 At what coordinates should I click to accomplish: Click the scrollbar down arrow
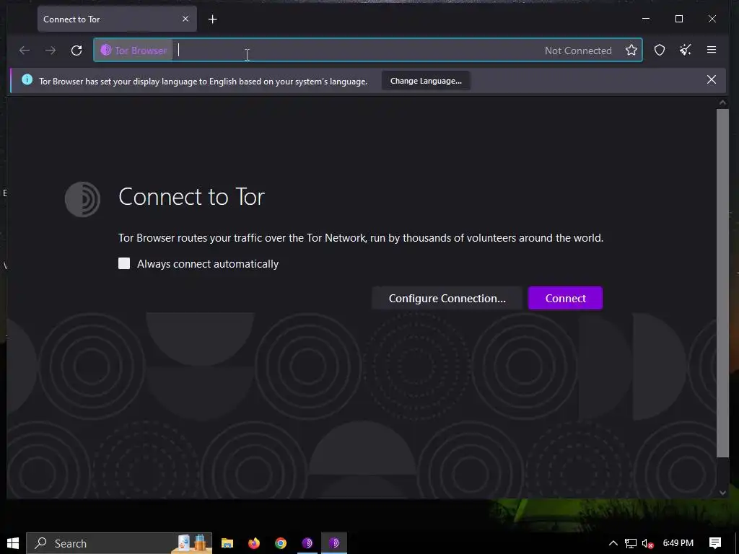point(722,493)
